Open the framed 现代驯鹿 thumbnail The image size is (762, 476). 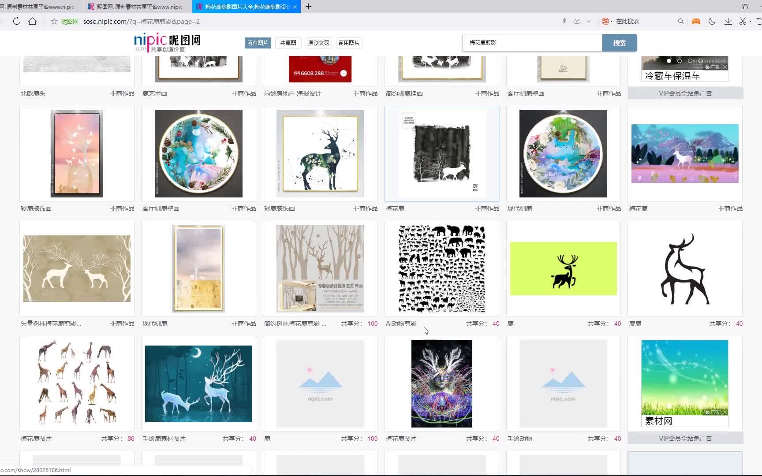tap(198, 268)
